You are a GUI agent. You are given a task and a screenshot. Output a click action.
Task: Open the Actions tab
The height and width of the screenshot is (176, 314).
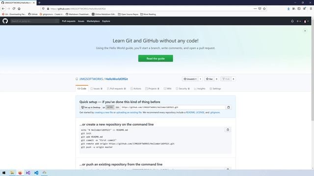135,88
